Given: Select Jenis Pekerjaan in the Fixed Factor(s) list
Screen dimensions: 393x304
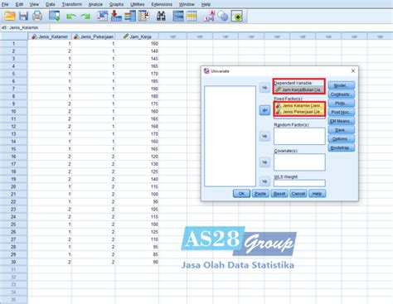Looking at the screenshot, I should (299, 112).
